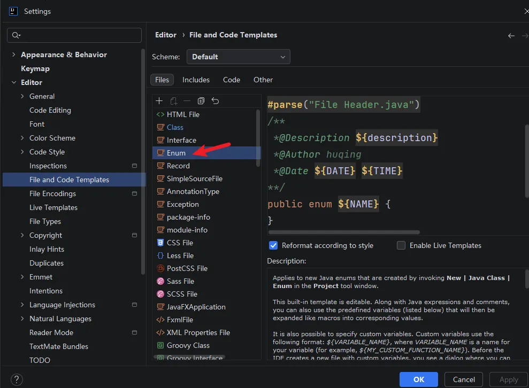Expand Appearance & Behavior section
Viewport: 529px width, 388px height.
point(13,55)
